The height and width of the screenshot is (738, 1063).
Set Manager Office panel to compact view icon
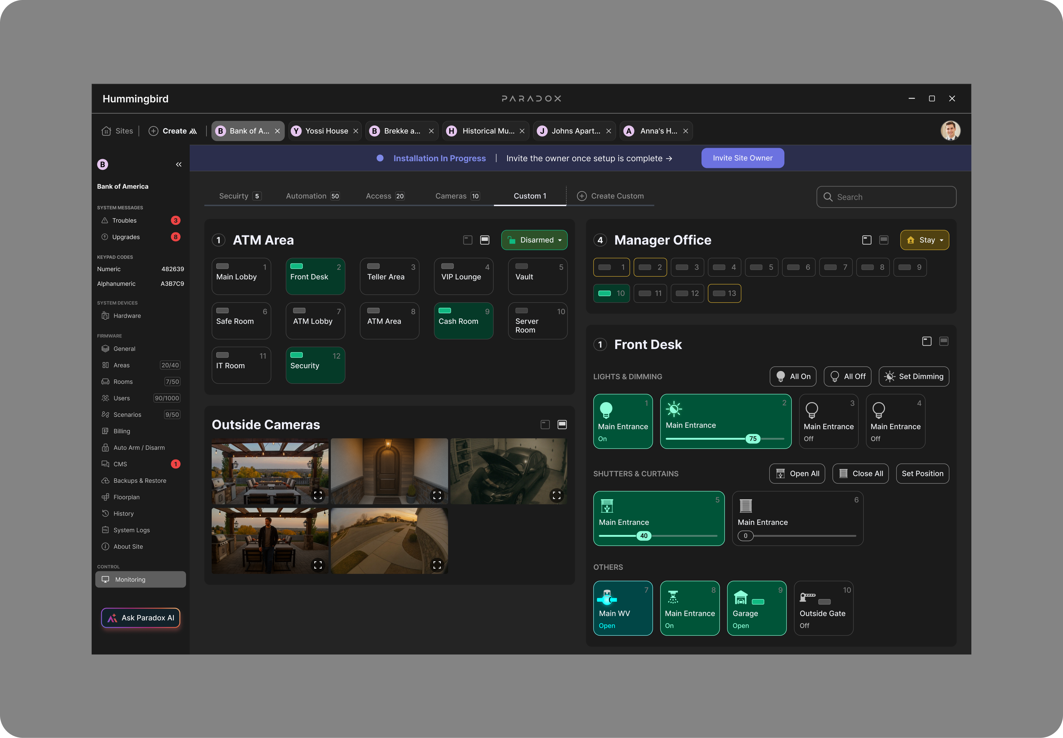(867, 240)
